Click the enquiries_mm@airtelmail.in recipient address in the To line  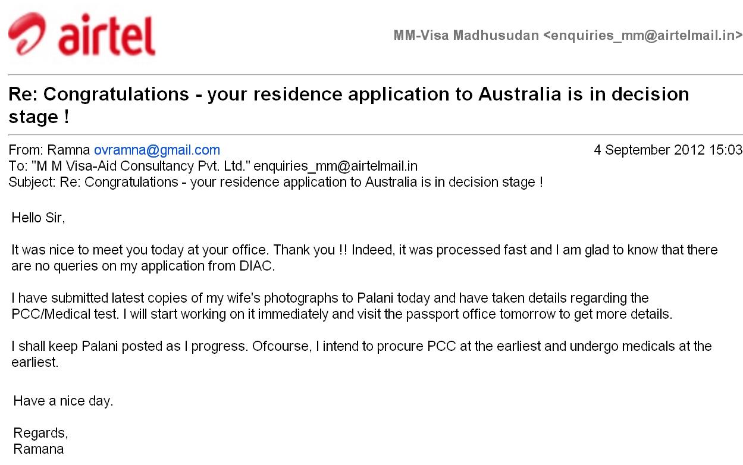point(336,166)
